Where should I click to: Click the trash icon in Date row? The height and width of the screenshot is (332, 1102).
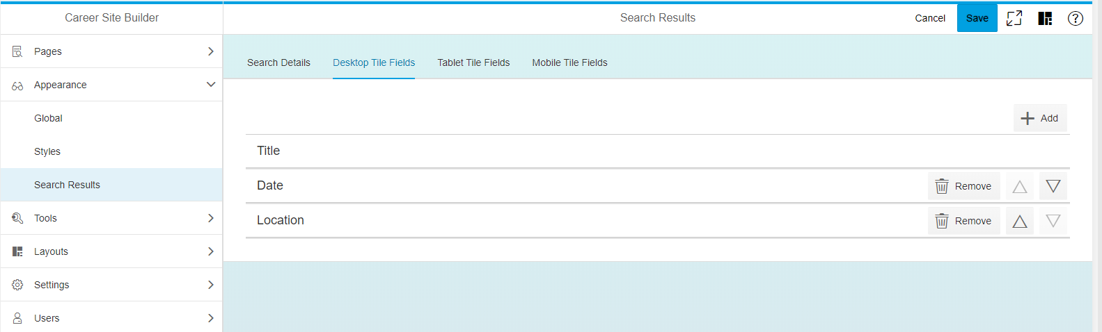(x=942, y=186)
